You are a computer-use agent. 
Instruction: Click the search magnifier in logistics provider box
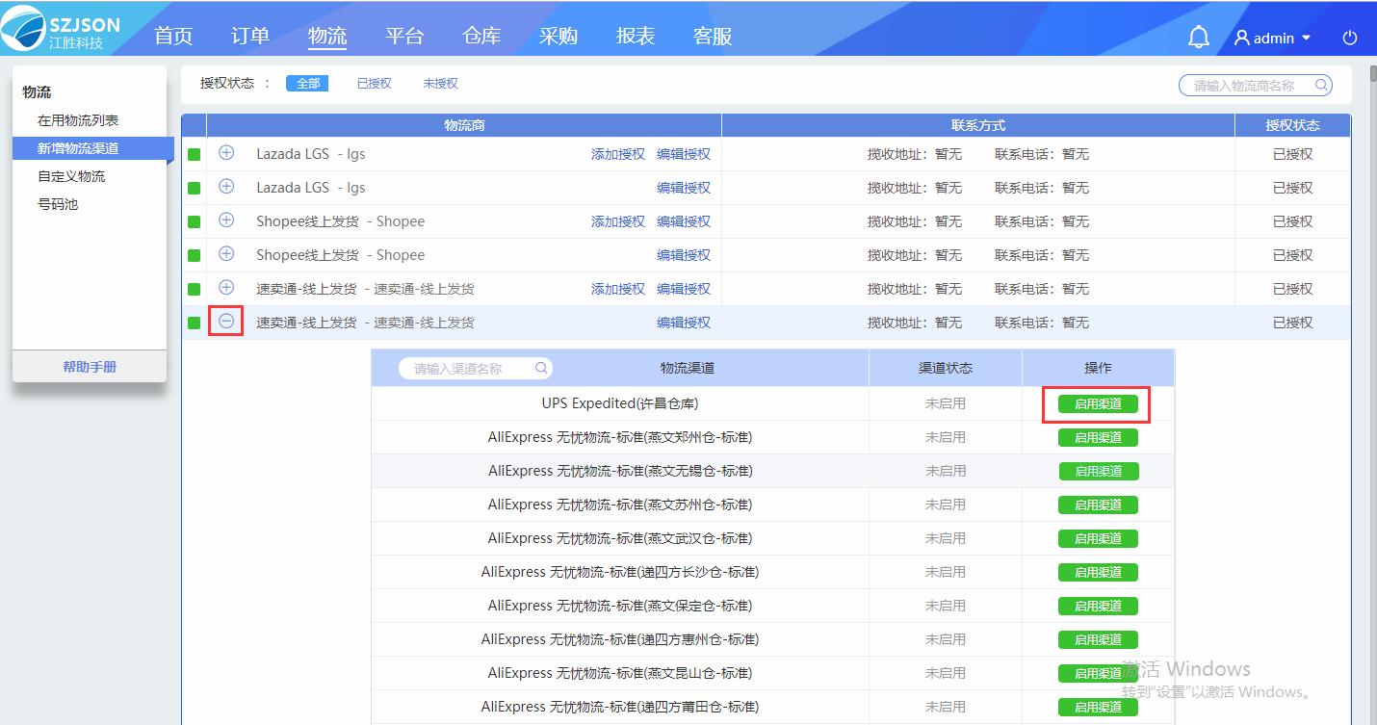pos(1323,85)
